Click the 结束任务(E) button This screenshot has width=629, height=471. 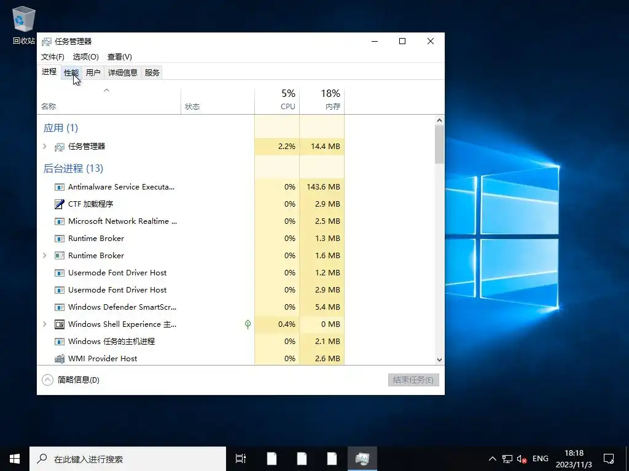[x=413, y=380]
